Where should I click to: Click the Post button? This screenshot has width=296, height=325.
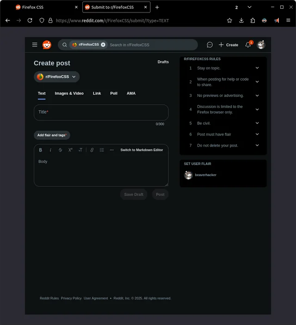tap(160, 194)
